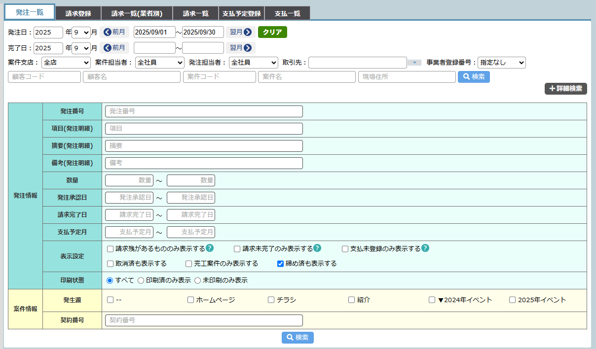Click the first 支払予定月 range field
Screen dimensions: 596x349
click(129, 232)
